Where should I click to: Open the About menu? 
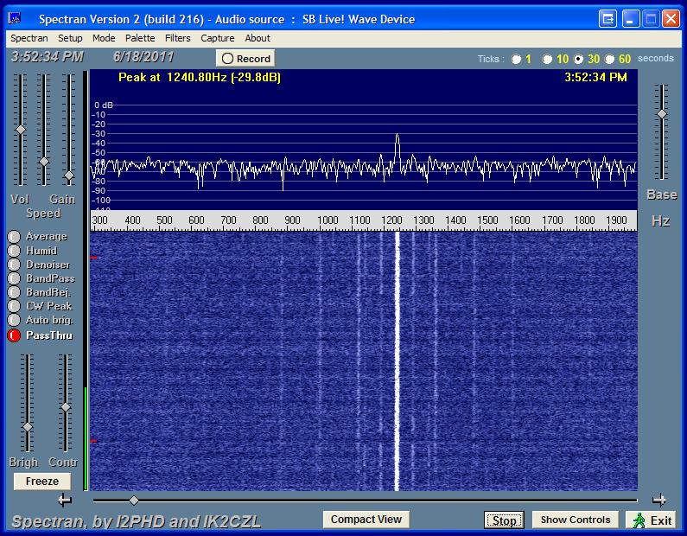(258, 38)
